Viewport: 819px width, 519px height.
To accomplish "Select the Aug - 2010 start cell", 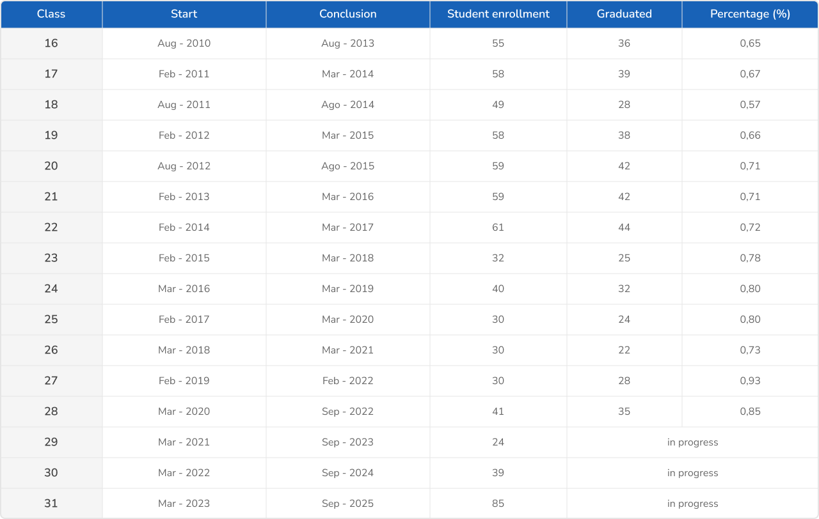I will pos(184,43).
